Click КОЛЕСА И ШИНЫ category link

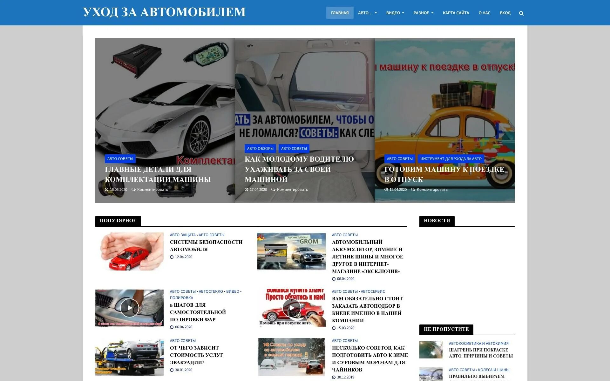(493, 370)
